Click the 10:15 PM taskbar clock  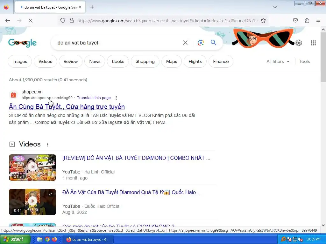(313, 239)
